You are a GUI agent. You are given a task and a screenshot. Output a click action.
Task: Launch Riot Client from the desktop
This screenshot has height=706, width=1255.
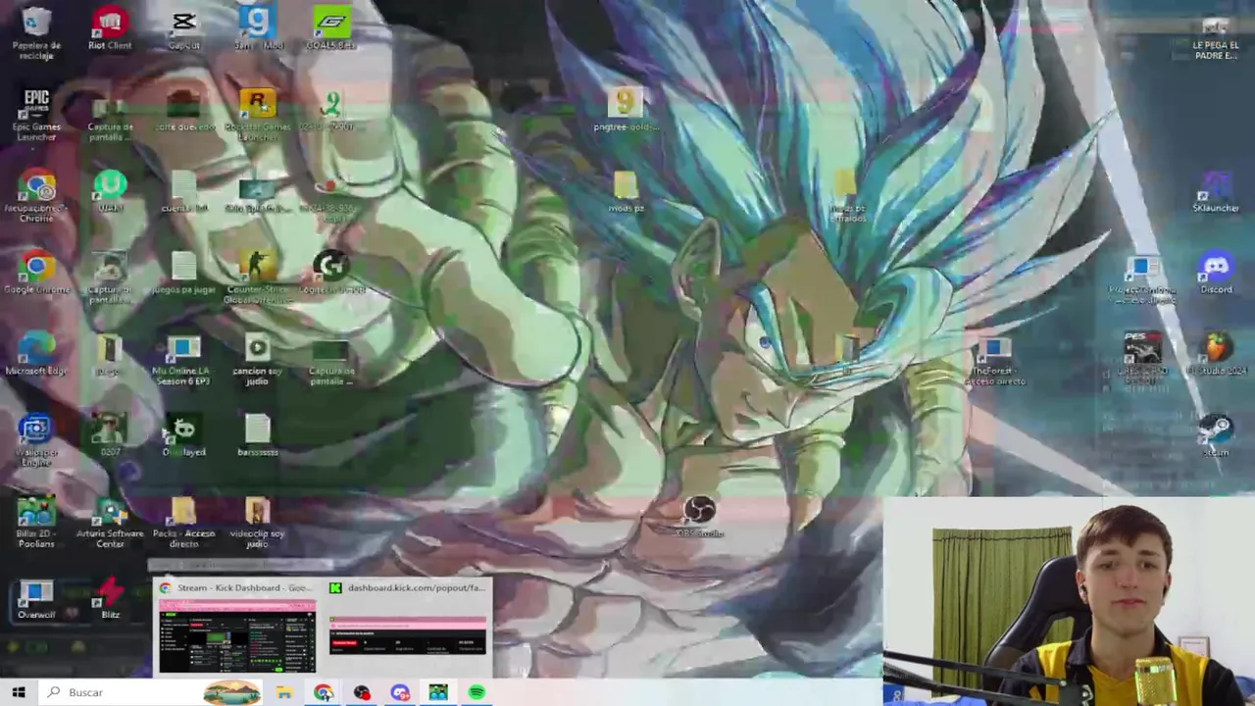(x=110, y=29)
